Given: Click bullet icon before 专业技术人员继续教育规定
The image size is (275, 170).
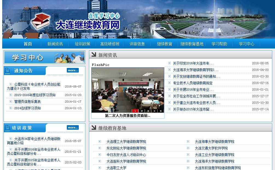Looking at the screenshot, I should pos(170,83).
